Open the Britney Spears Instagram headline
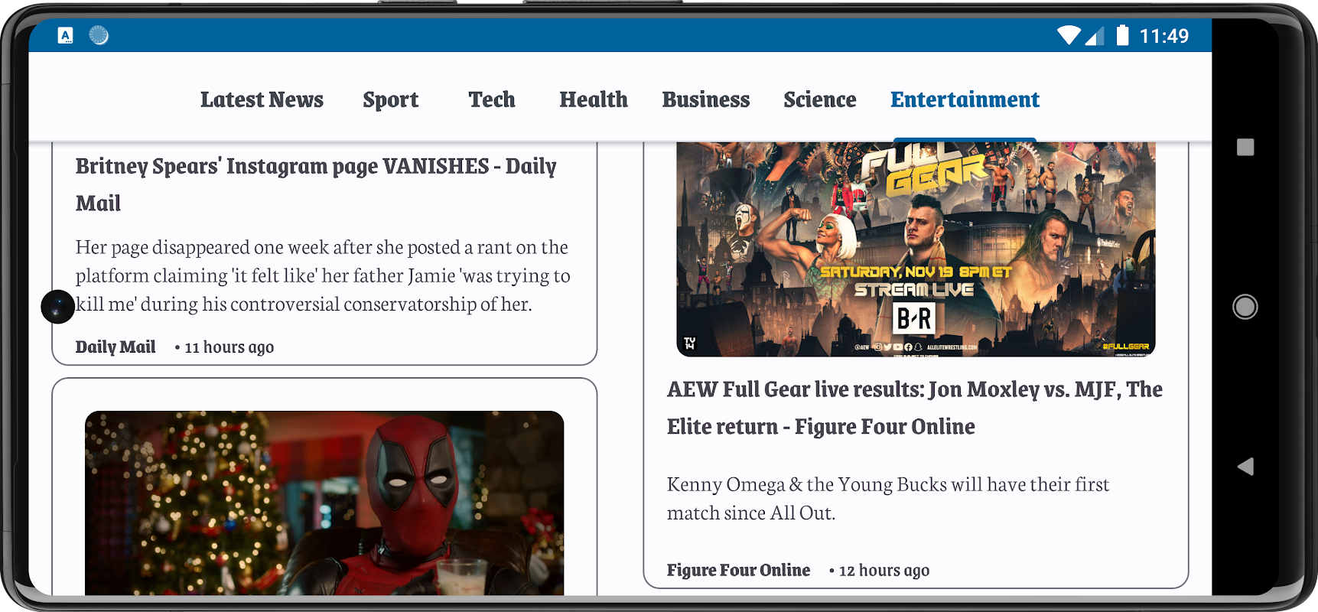Screen dimensions: 1318x612 [x=316, y=184]
